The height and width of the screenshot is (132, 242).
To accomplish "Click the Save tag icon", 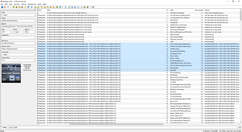I will (x=2, y=7).
